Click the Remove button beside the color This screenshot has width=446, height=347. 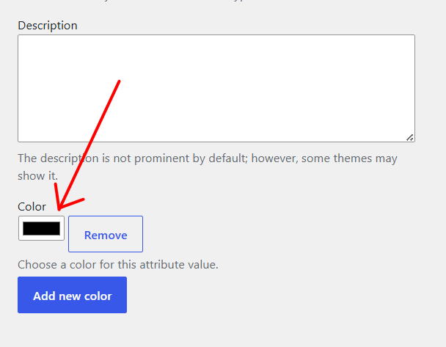click(x=106, y=234)
